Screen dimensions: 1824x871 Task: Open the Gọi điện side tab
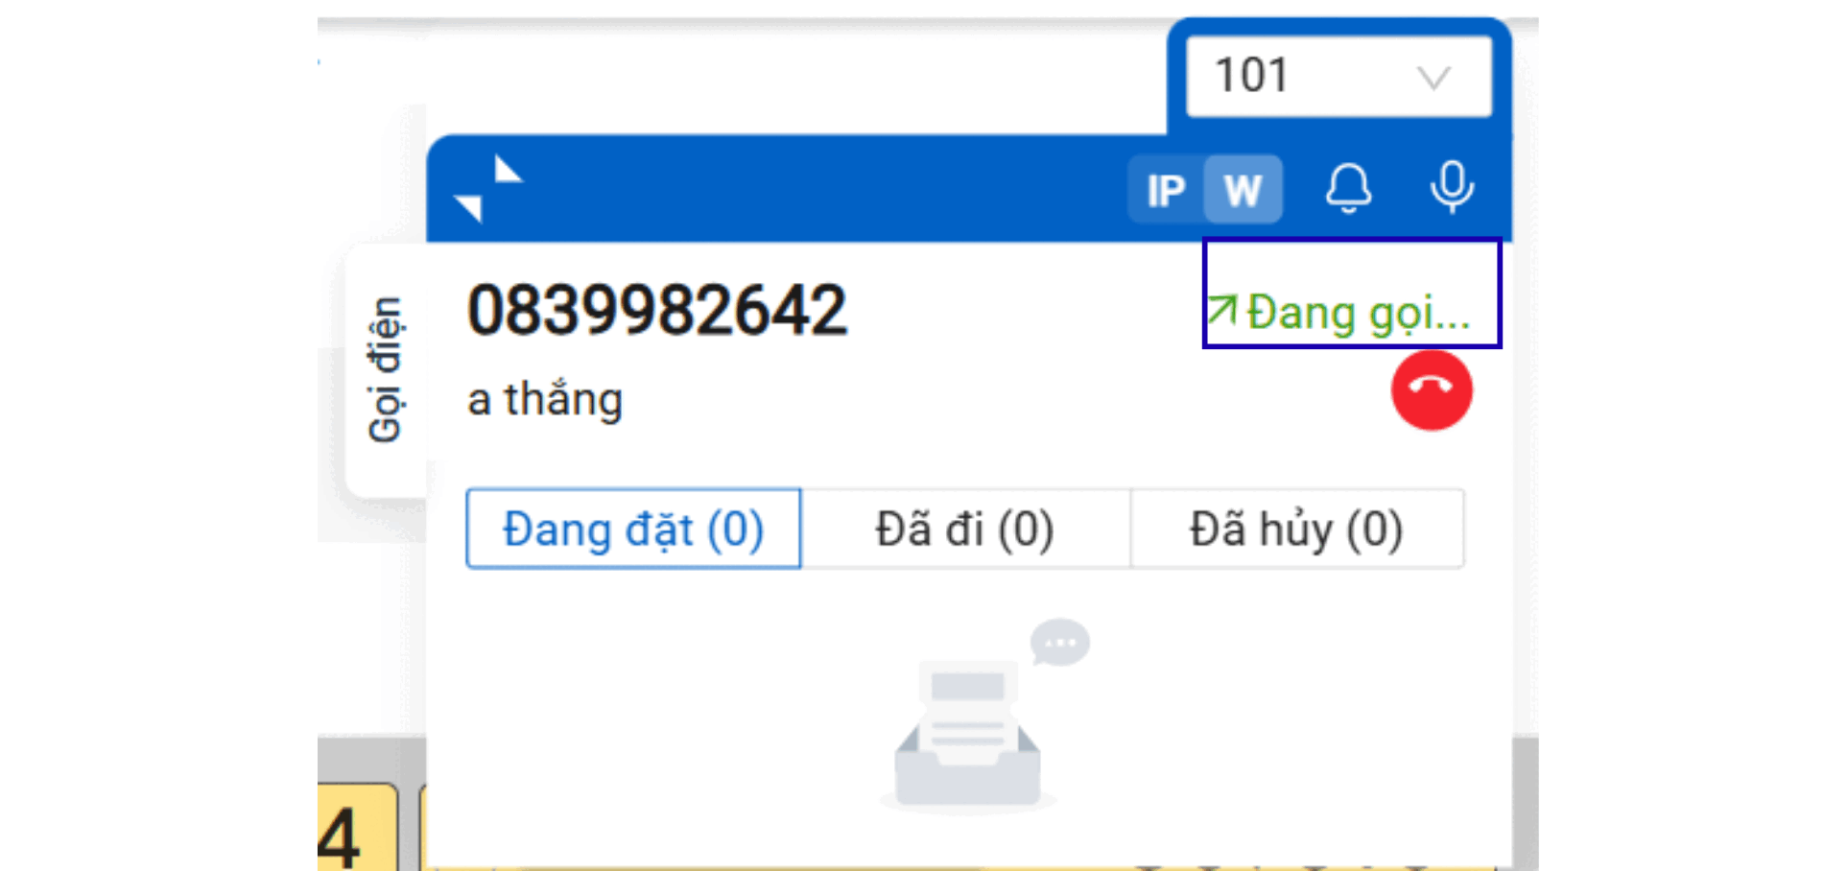coord(386,370)
